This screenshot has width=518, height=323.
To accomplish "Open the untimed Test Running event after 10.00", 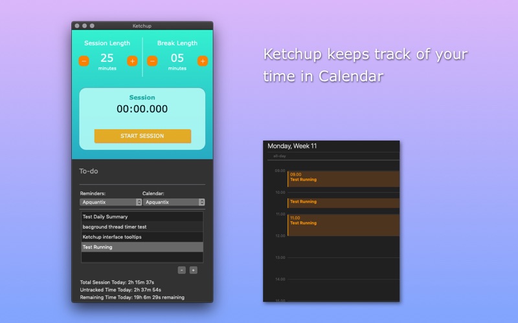I will (343, 203).
